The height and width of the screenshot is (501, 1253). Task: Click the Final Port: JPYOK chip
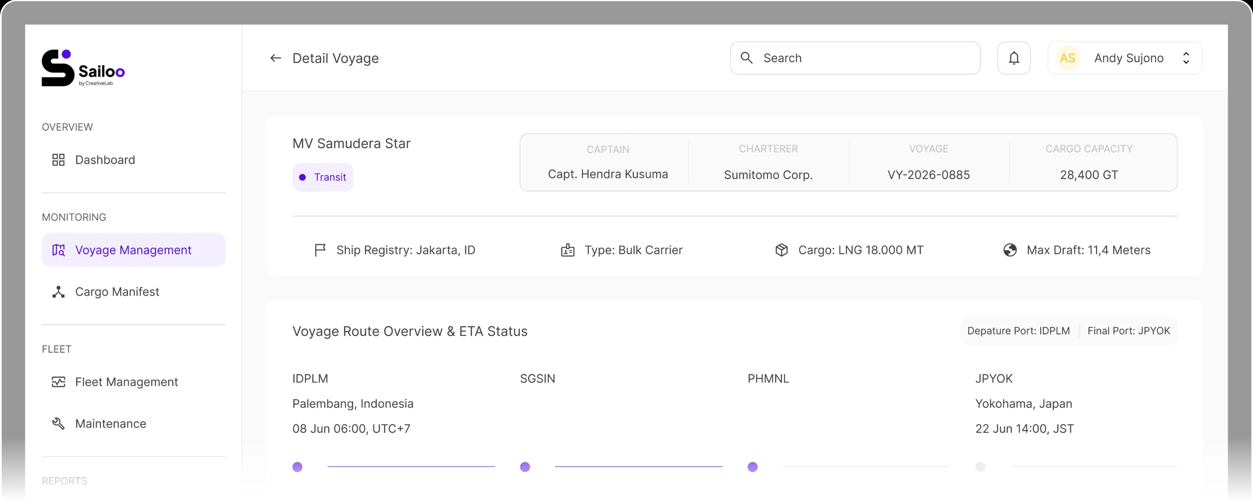click(1128, 331)
